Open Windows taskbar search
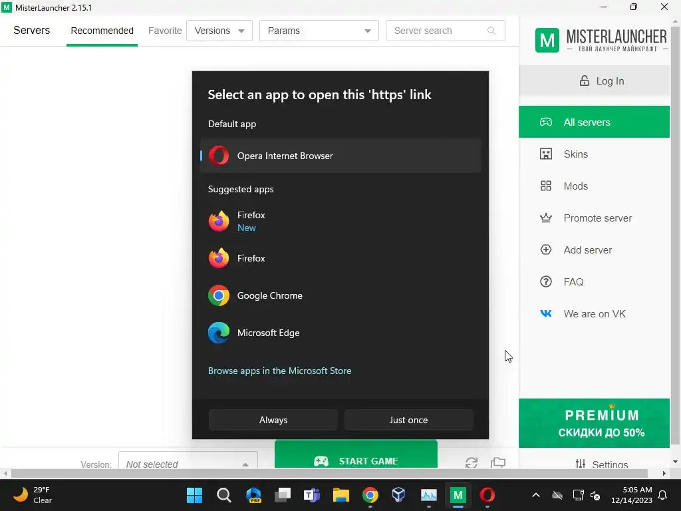The width and height of the screenshot is (681, 511). pyautogui.click(x=223, y=495)
